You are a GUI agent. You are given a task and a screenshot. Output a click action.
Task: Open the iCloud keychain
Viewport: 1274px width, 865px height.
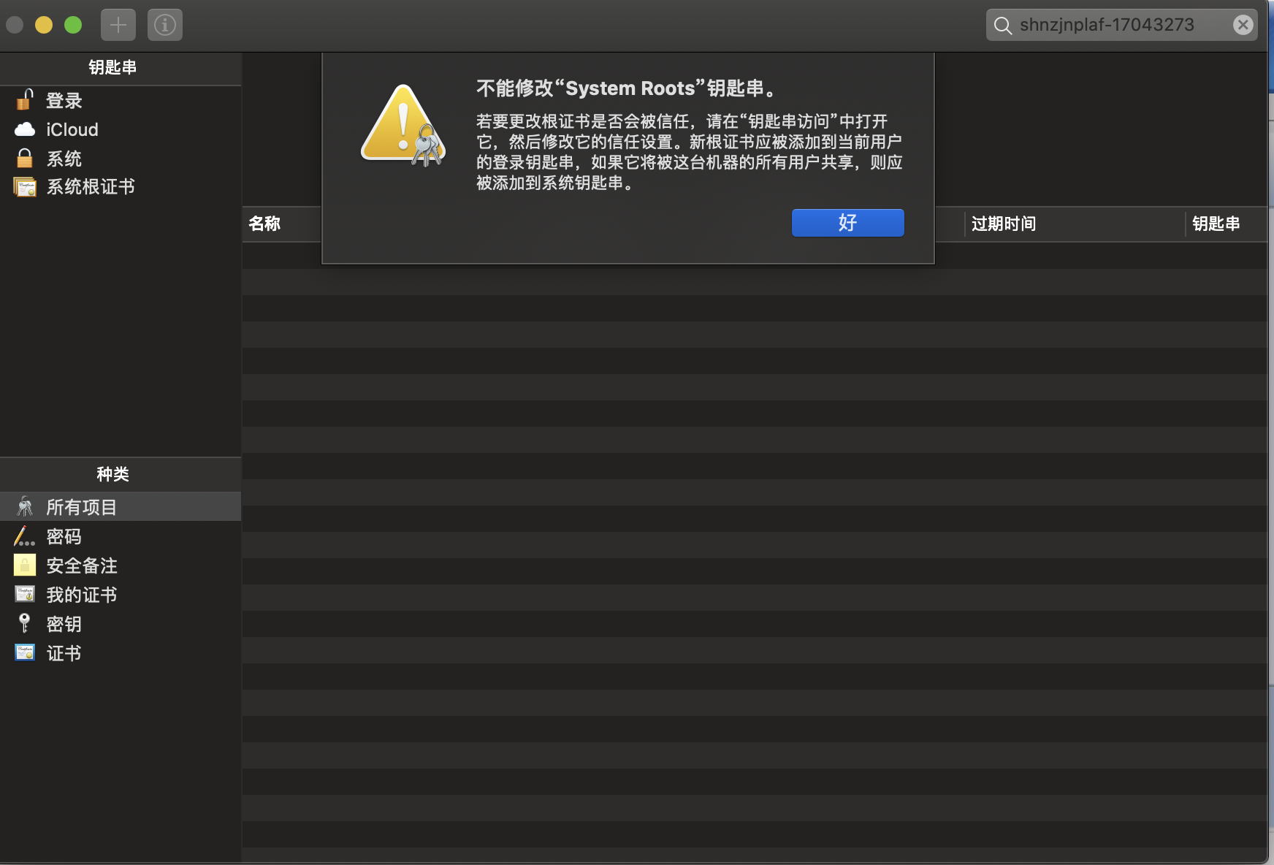pyautogui.click(x=72, y=129)
